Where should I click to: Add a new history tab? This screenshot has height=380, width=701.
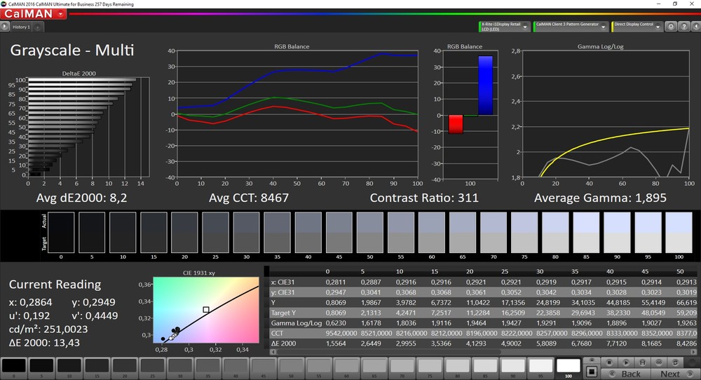pyautogui.click(x=38, y=27)
